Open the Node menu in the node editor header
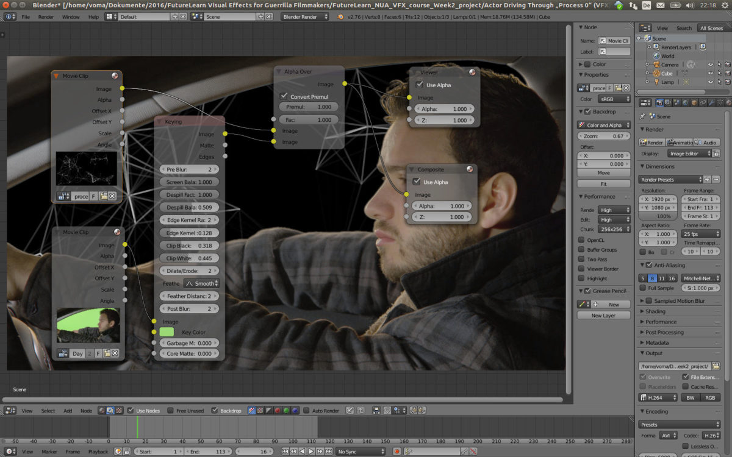Screen dimensions: 732x457 (x=86, y=410)
